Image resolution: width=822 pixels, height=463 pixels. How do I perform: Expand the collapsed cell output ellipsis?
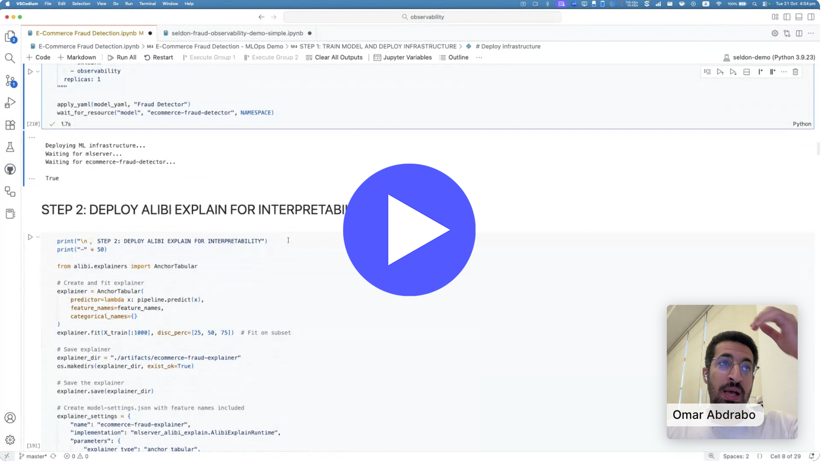(x=32, y=137)
